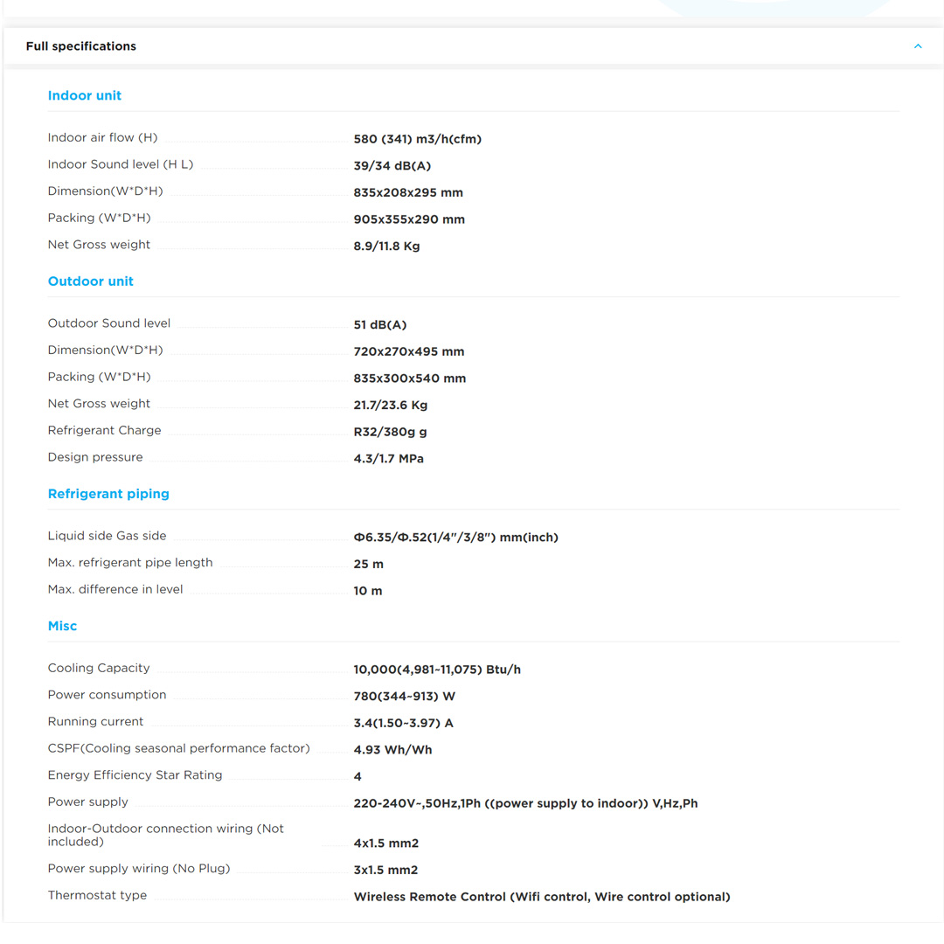Viewport: 944px width, 944px height.
Task: Click the Design pressure label
Action: click(95, 457)
